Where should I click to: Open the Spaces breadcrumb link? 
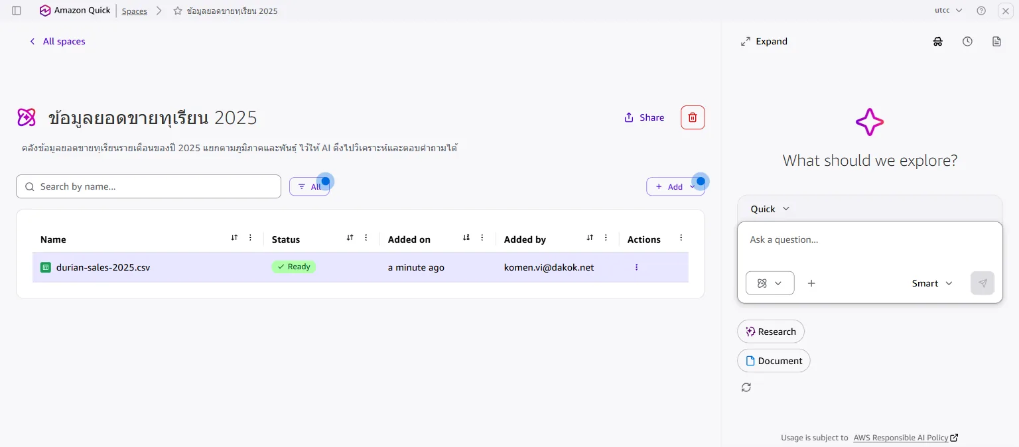(135, 11)
